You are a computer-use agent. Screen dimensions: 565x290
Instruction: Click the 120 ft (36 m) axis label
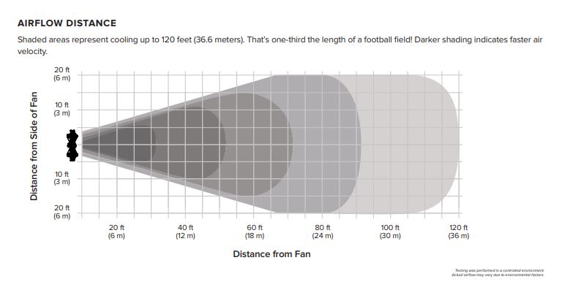point(459,232)
